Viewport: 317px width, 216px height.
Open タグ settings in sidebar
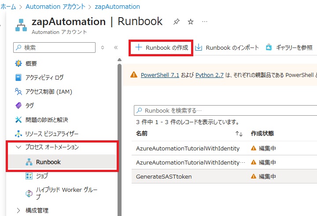(29, 106)
